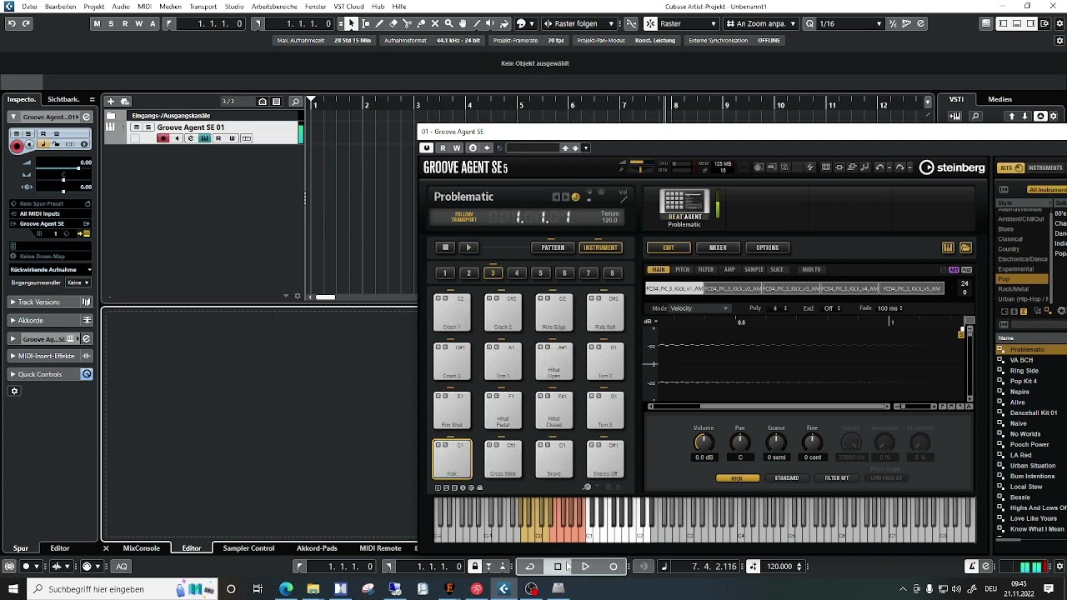Select the Erase tool
This screenshot has height=600, width=1067.
pos(393,23)
